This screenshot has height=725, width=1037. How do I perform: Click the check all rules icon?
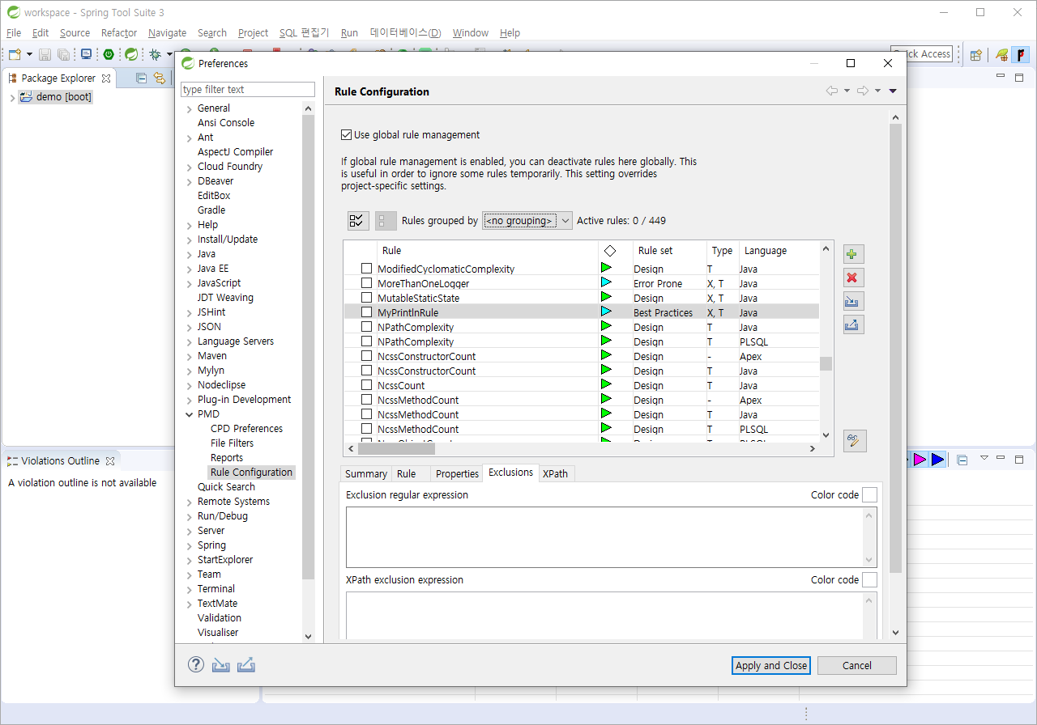pyautogui.click(x=357, y=220)
